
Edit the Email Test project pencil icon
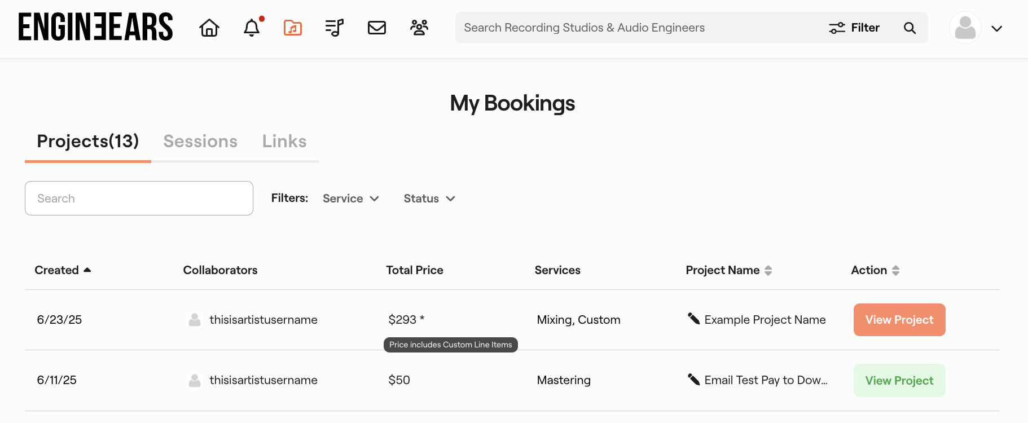pyautogui.click(x=693, y=379)
